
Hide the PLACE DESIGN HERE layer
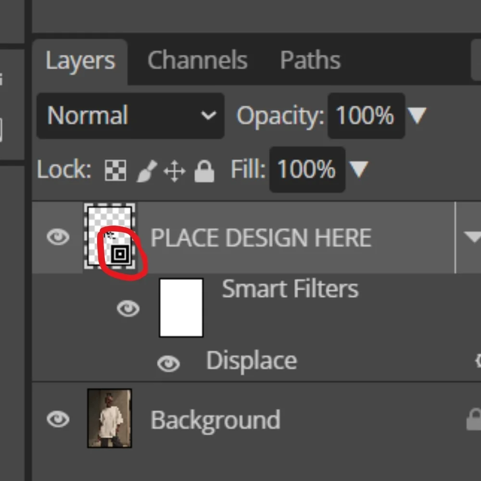point(58,237)
